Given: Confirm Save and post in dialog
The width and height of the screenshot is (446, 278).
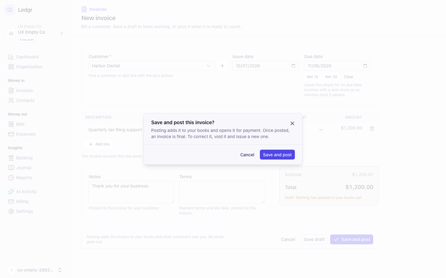Looking at the screenshot, I should 277,155.
